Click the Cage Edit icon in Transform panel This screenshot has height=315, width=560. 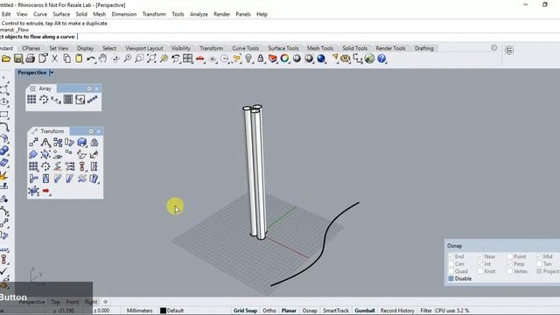click(x=33, y=191)
